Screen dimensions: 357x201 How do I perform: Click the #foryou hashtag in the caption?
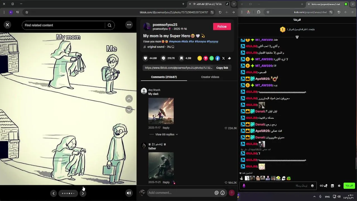(x=201, y=42)
